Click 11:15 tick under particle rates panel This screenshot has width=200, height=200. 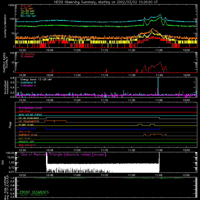pos(104,75)
